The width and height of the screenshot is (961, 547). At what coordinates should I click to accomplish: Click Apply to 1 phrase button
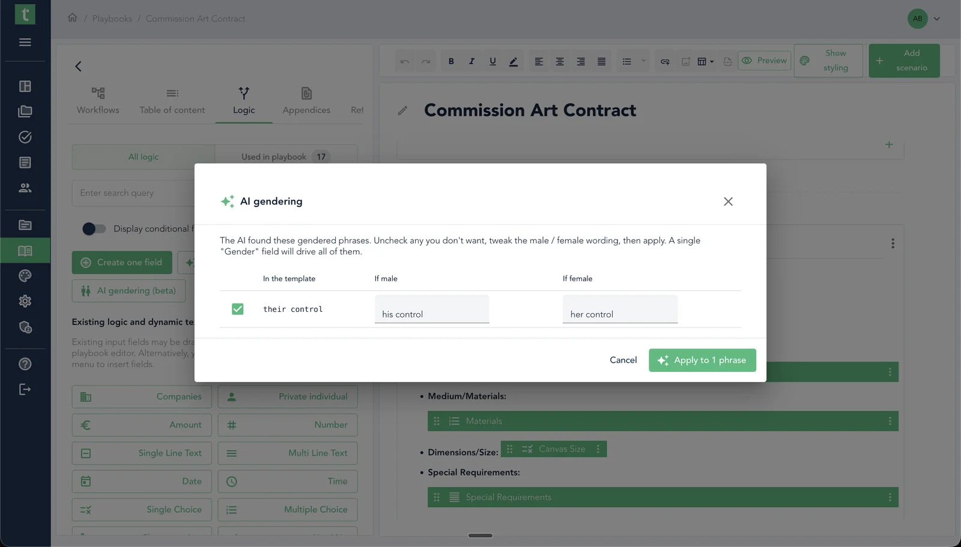point(702,360)
